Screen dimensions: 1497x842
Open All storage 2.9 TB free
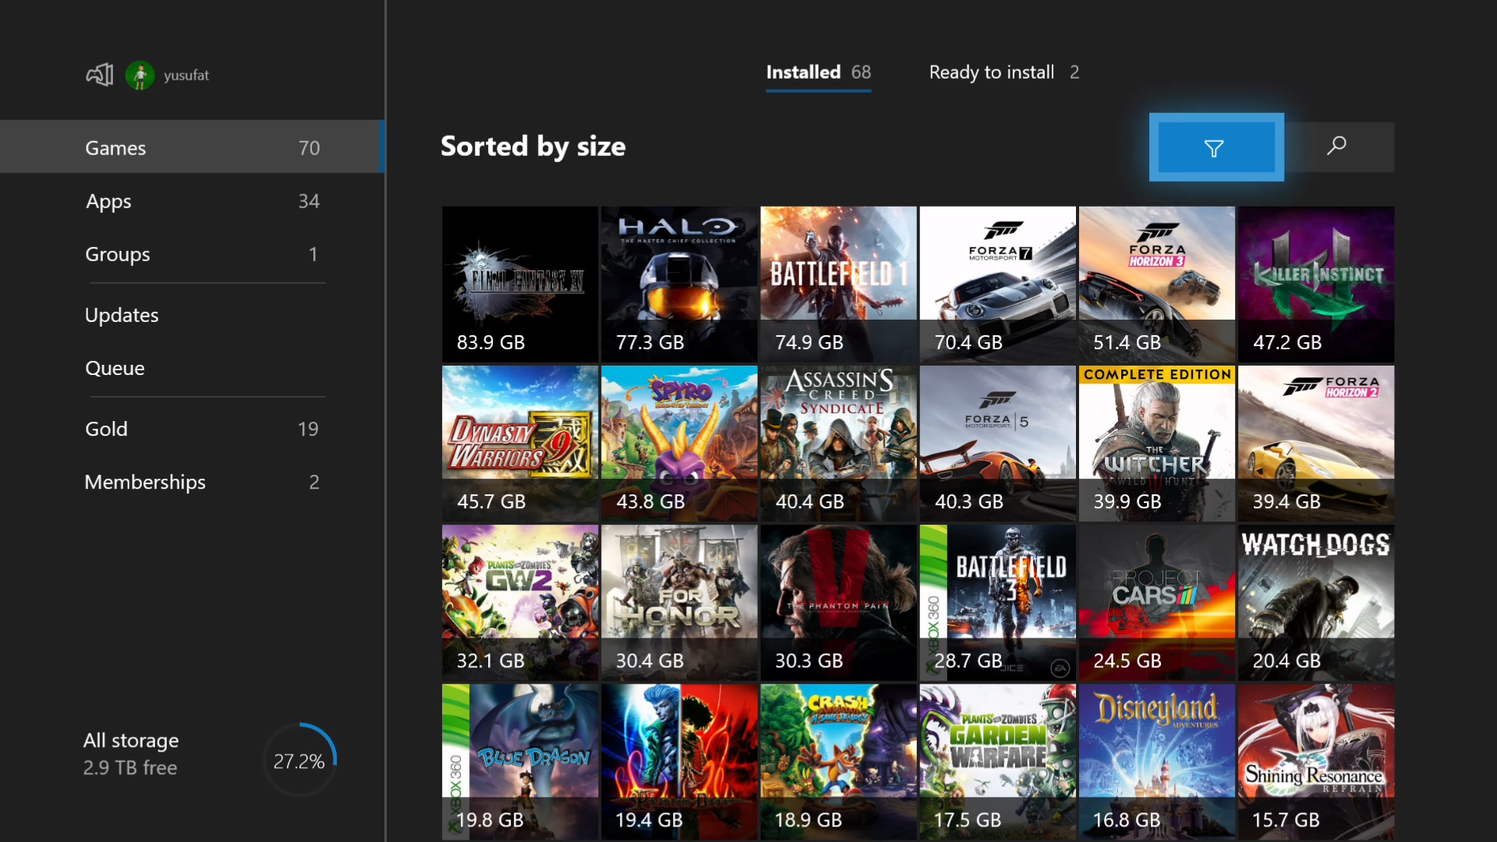pos(131,754)
